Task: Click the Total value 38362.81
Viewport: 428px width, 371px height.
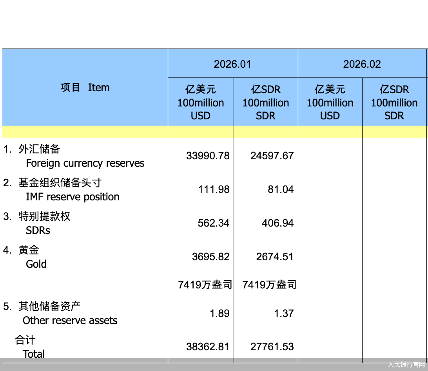Action: point(208,346)
